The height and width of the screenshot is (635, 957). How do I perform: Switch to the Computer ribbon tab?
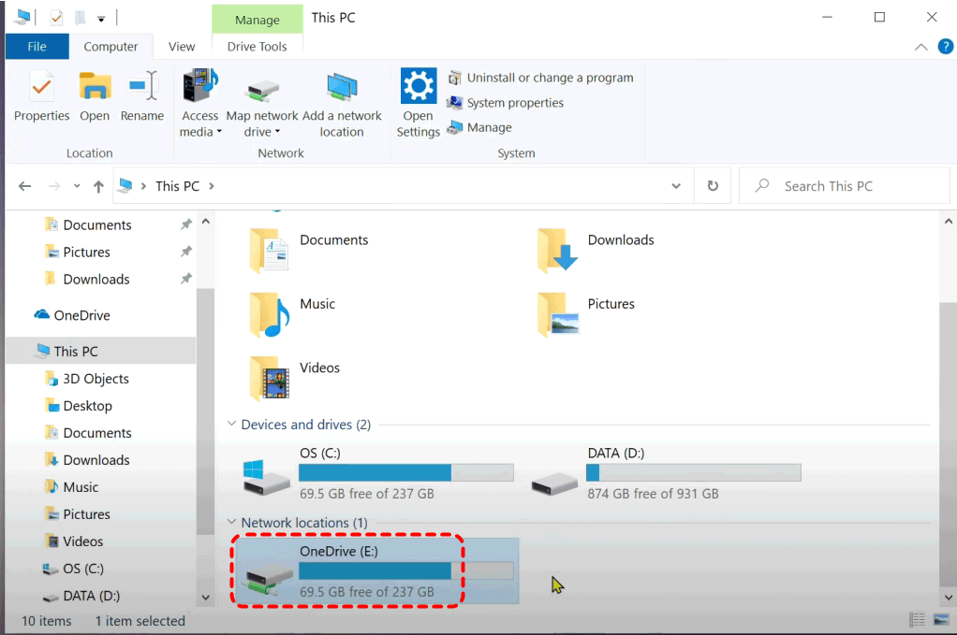110,47
